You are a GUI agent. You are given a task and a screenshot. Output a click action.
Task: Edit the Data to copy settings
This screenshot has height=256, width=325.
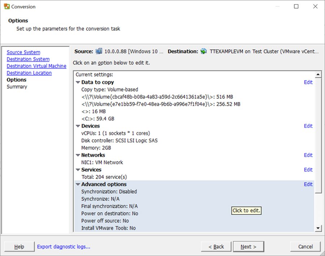click(x=308, y=82)
